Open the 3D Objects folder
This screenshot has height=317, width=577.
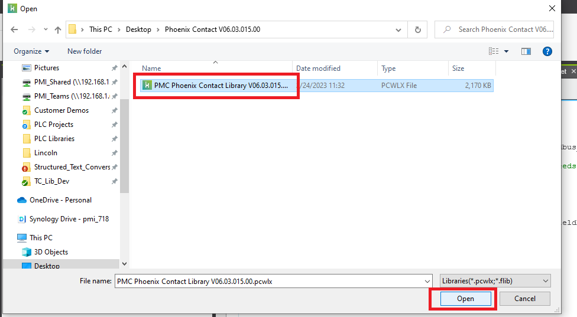pyautogui.click(x=51, y=252)
